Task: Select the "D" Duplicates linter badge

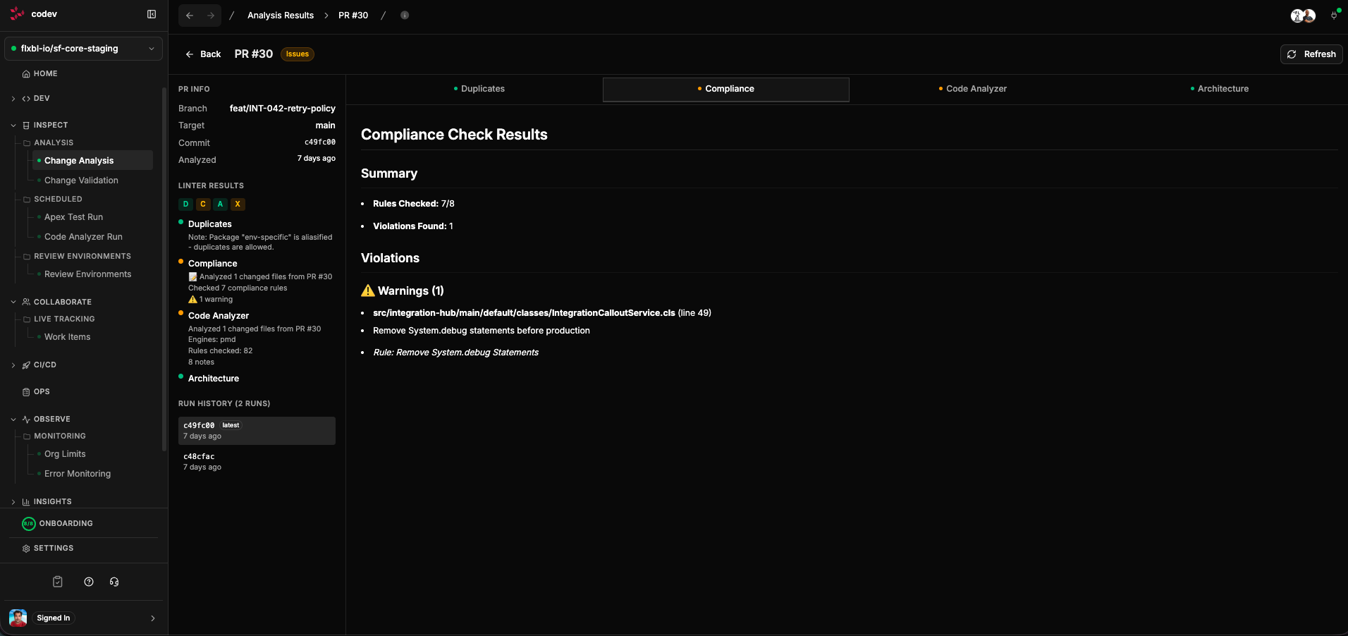Action: click(185, 204)
